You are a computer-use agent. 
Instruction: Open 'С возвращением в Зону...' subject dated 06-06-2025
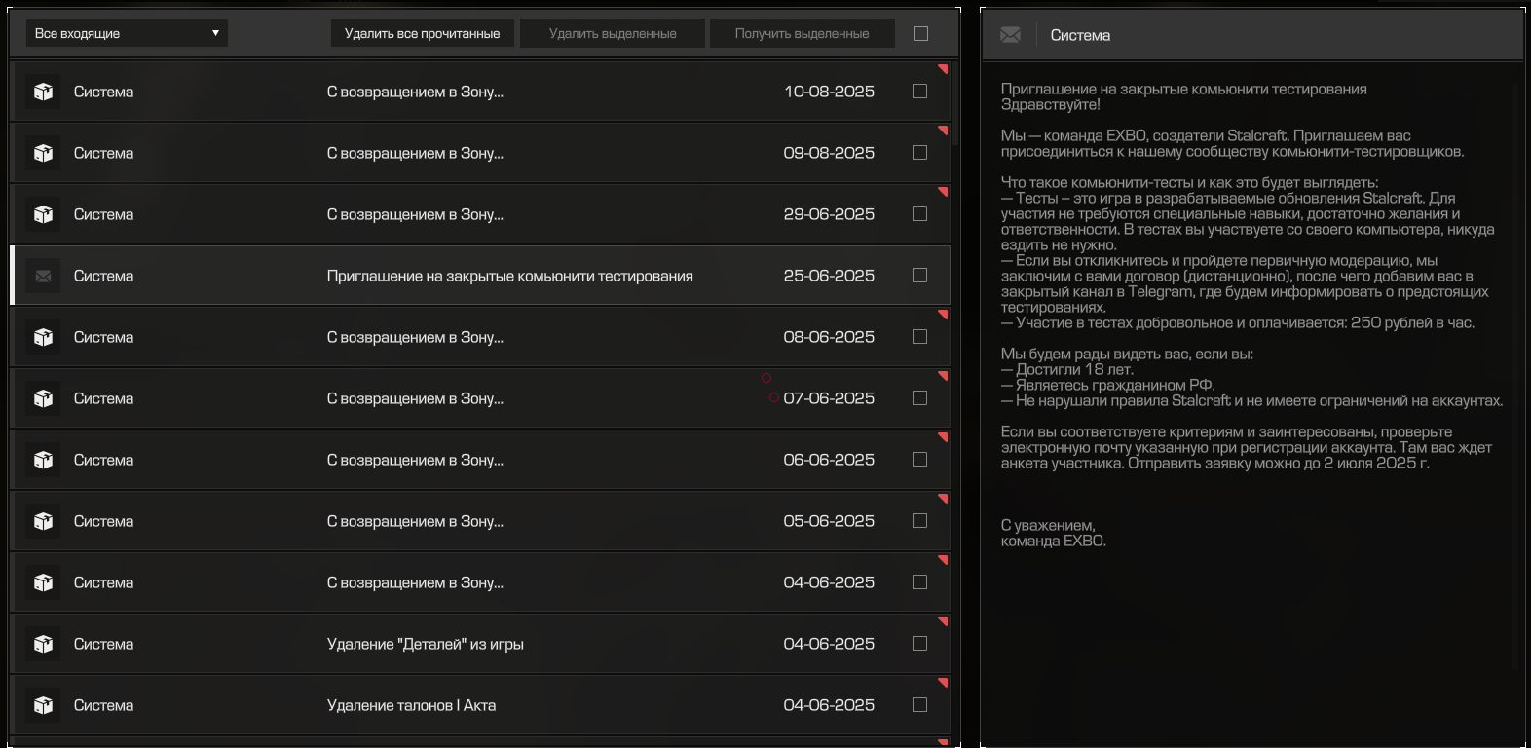[x=415, y=460]
